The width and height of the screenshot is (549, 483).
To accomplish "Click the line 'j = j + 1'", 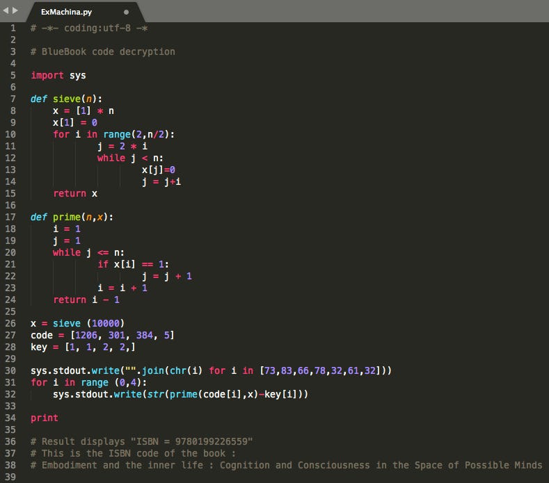I will (x=167, y=277).
